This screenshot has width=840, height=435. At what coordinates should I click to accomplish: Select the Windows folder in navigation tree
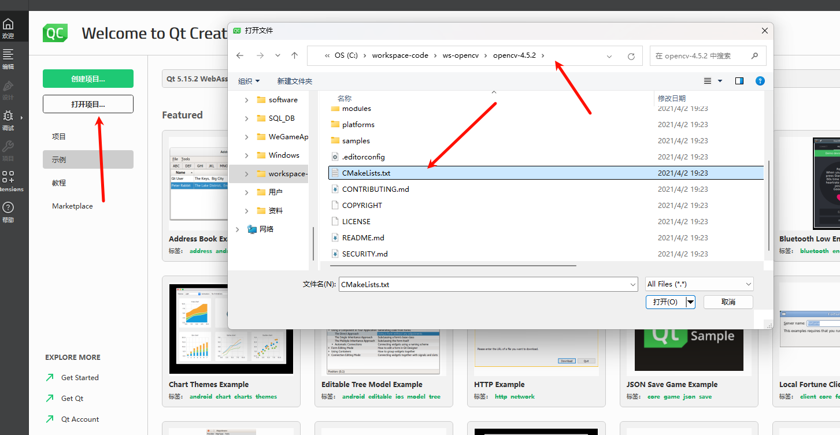point(284,155)
